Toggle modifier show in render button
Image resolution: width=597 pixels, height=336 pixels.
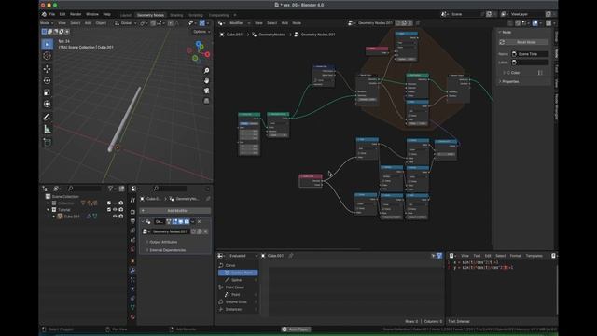coord(187,222)
